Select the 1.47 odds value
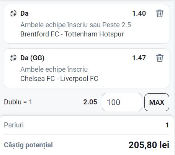The image size is (175, 155). 139,58
